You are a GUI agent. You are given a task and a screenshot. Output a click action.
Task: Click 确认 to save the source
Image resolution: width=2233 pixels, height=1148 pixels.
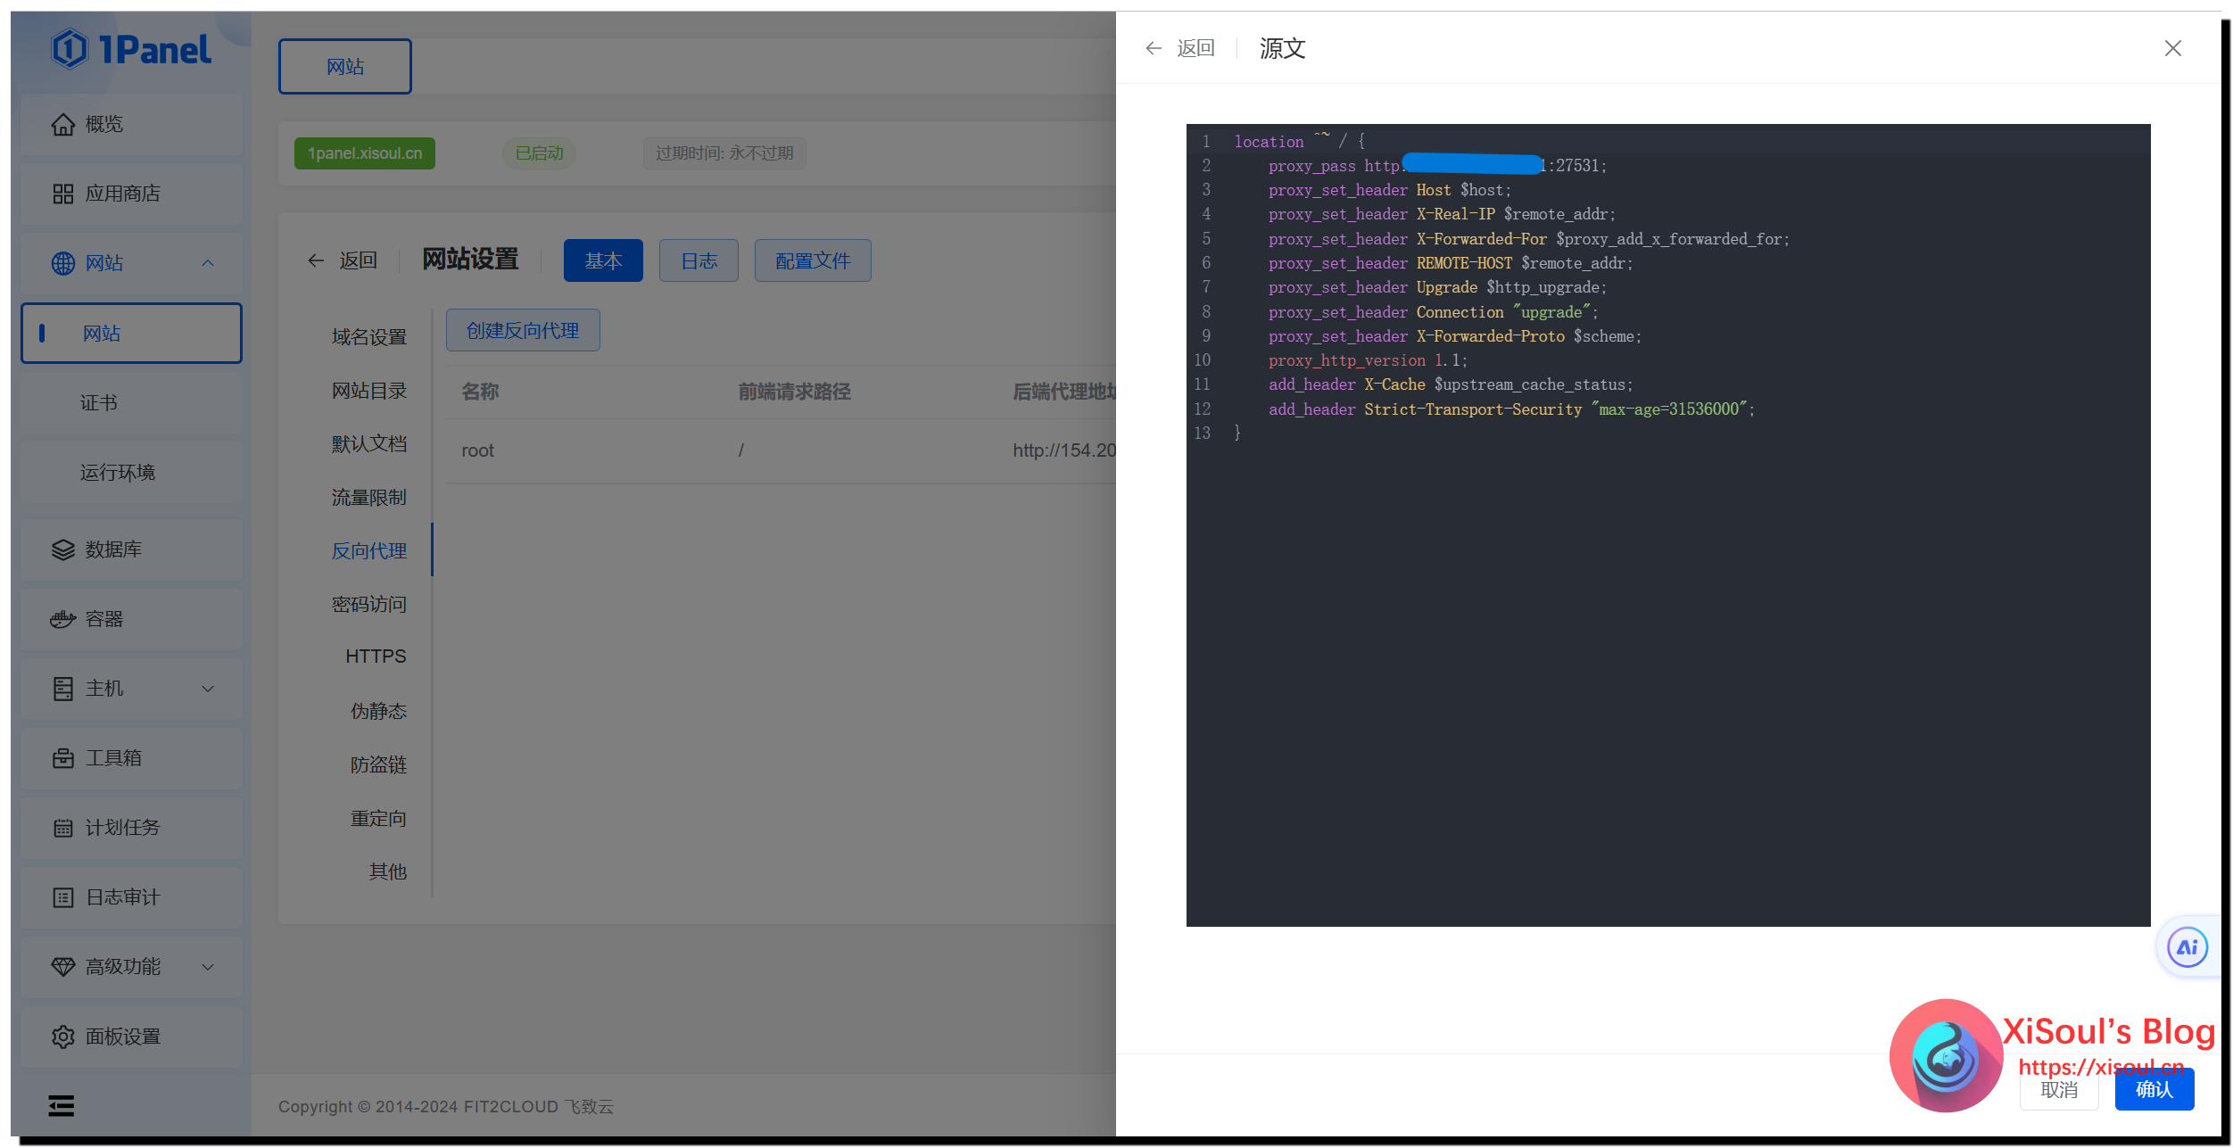coord(2154,1090)
